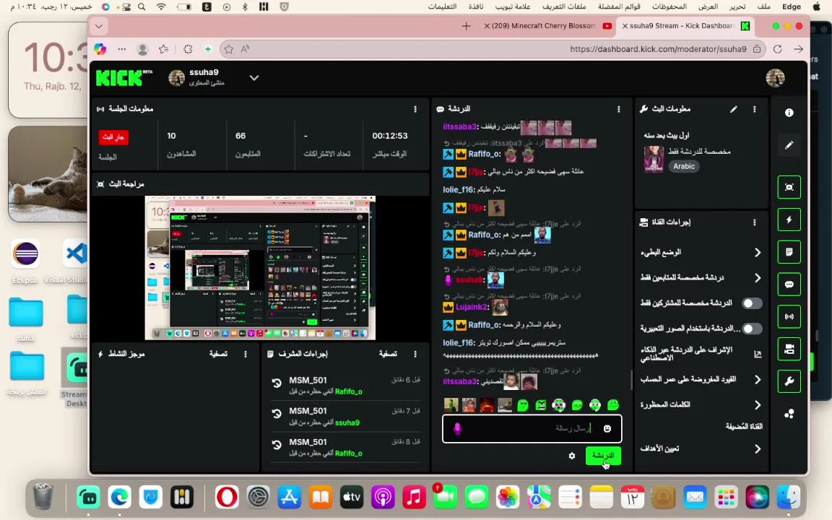832x520 pixels.
Task: Expand set goals arrow
Action: (757, 449)
